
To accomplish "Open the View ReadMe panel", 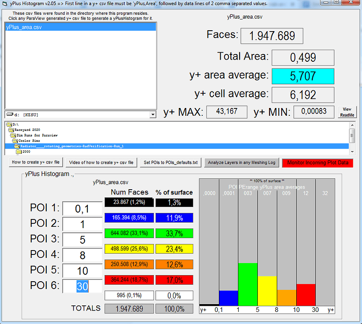I will click(x=348, y=111).
